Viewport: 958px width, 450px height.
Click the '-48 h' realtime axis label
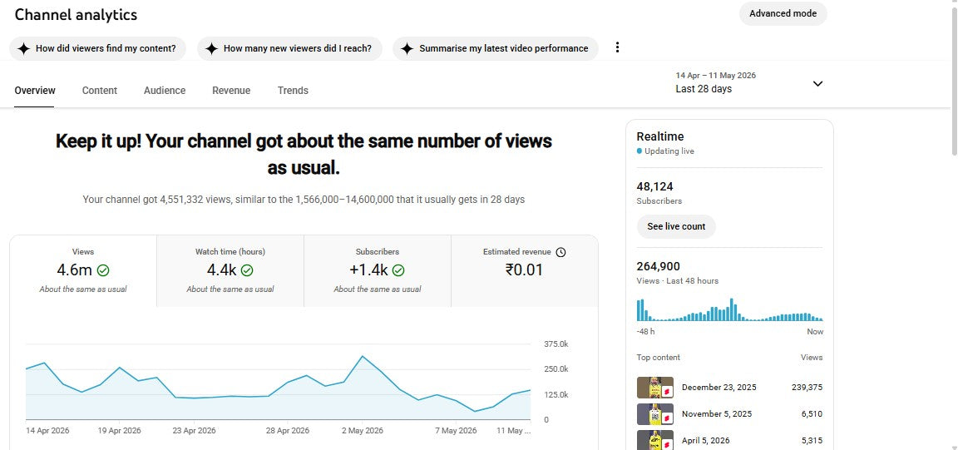645,332
